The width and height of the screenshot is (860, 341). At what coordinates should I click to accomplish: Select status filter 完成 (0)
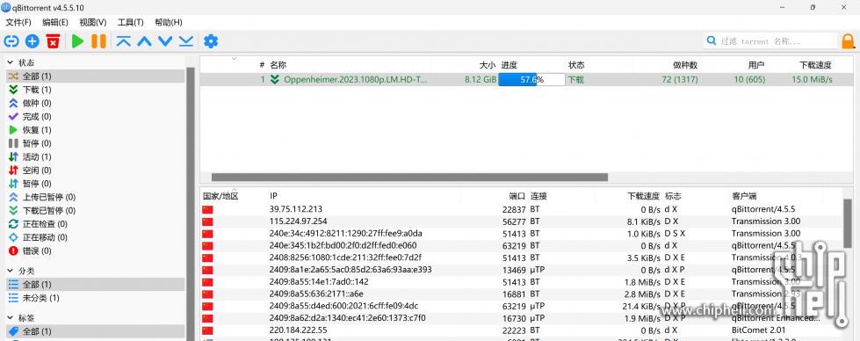(96, 116)
